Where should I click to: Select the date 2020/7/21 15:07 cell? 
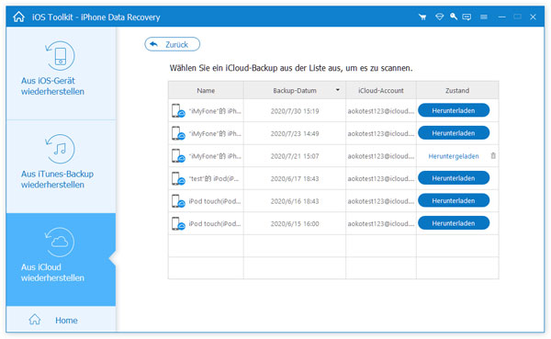[295, 156]
